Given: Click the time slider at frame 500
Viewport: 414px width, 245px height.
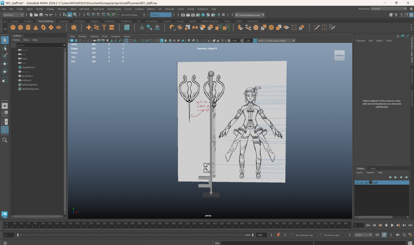Looking at the screenshot, I should (181, 225).
